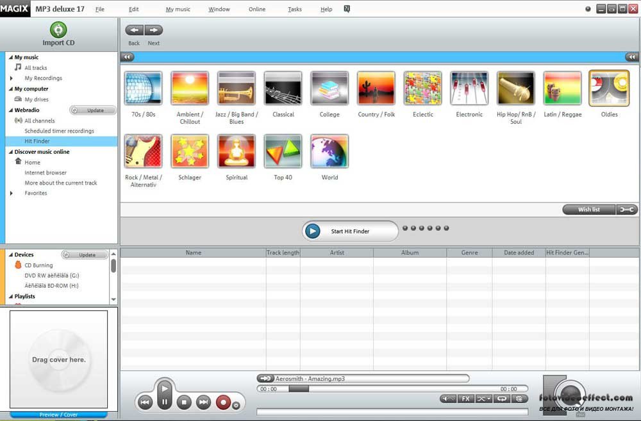
Task: Select the Hip Hop / RnB / Soul genre
Action: (x=516, y=88)
